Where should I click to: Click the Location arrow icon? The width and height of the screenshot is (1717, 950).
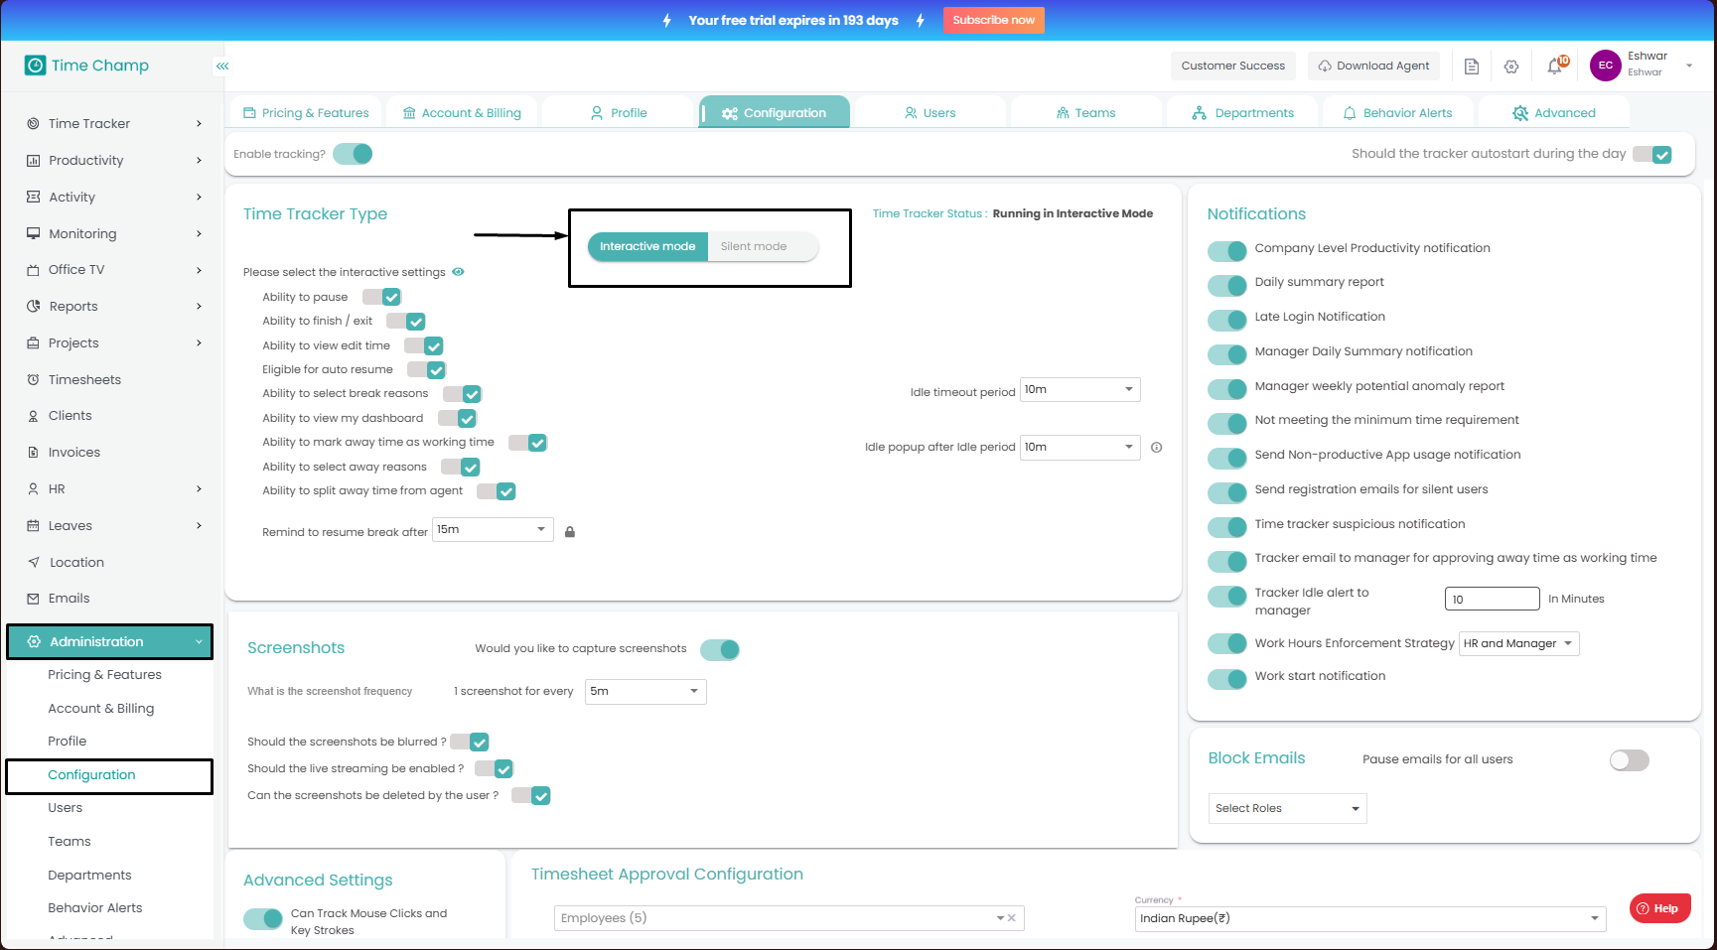(34, 563)
